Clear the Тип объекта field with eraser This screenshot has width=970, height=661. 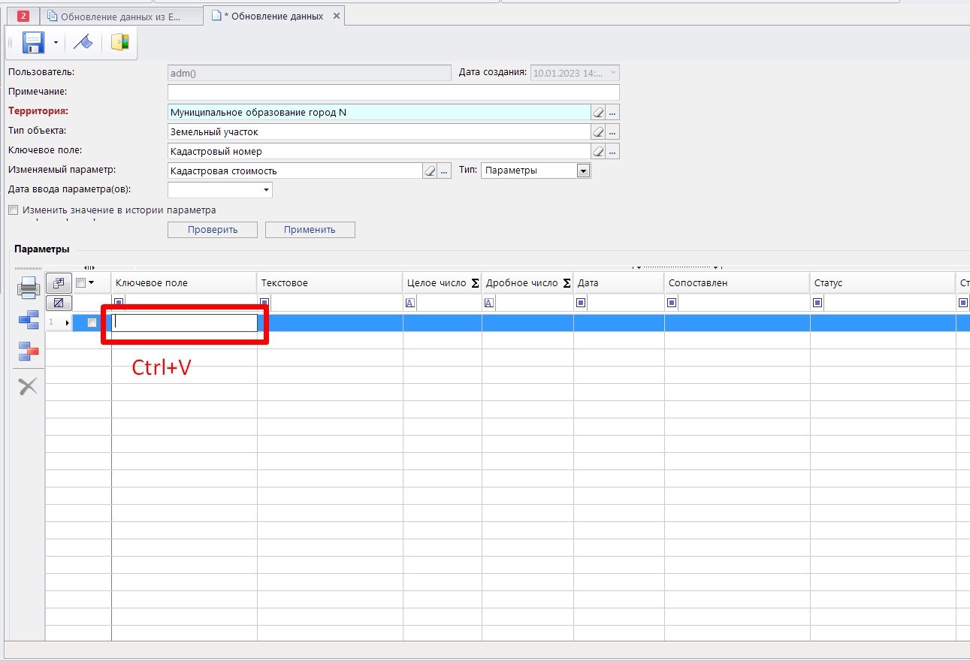[x=598, y=131]
